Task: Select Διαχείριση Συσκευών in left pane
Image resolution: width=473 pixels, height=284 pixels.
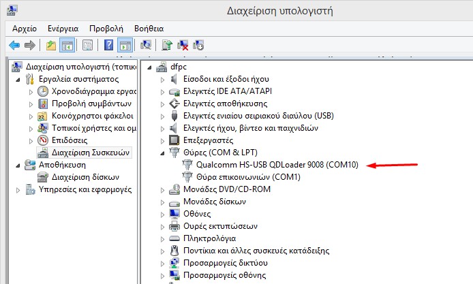Action: [91, 152]
